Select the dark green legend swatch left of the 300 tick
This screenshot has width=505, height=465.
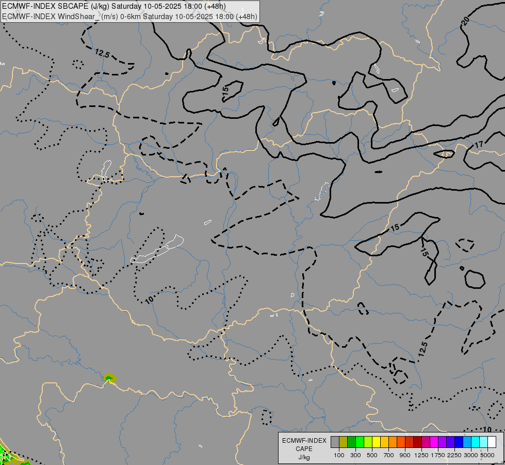[351, 442]
